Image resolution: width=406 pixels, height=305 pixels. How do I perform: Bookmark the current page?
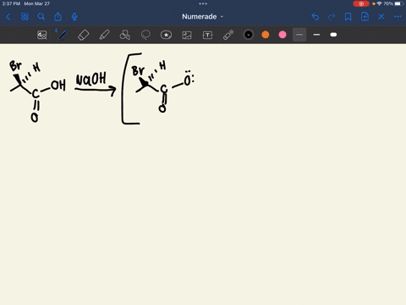(348, 17)
